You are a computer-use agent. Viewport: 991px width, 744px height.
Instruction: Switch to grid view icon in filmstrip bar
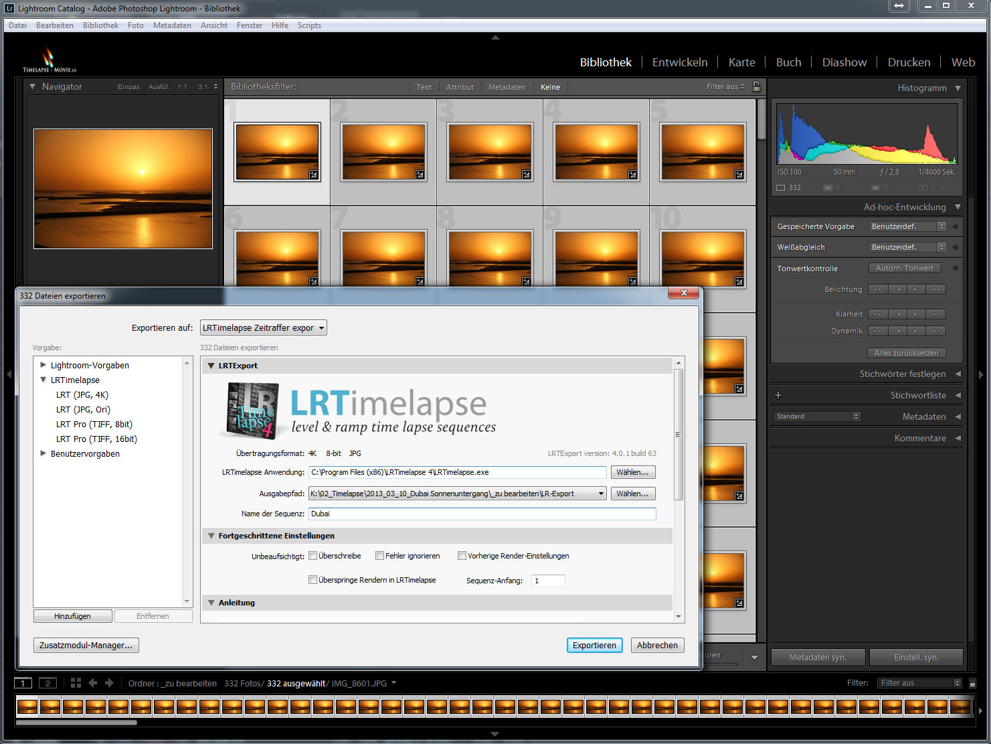[x=76, y=683]
